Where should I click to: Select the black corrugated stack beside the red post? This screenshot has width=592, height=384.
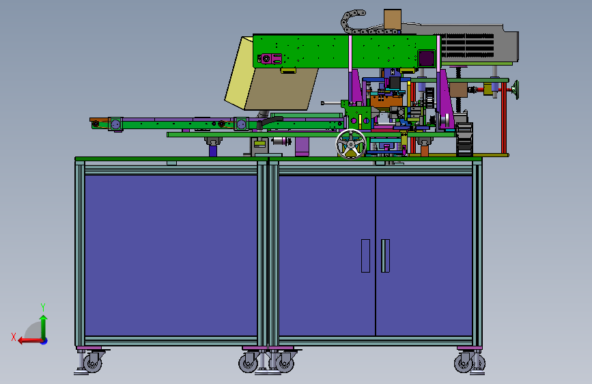tap(464, 139)
